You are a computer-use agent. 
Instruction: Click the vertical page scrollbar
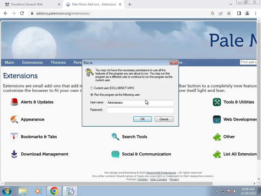click(259, 91)
